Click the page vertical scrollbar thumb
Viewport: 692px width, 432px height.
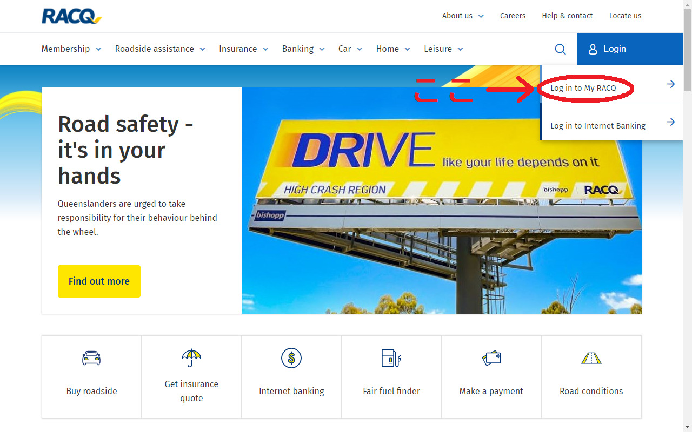(687, 50)
